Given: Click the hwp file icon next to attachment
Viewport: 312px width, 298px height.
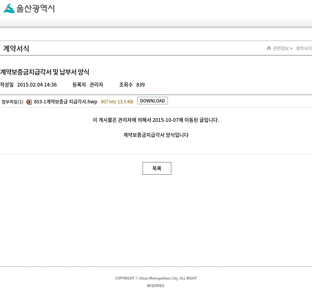Looking at the screenshot, I should [x=29, y=102].
